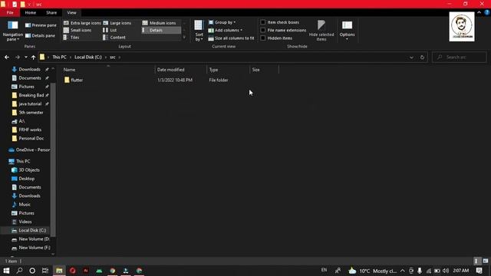
Task: Open folder Options
Action: point(347,31)
